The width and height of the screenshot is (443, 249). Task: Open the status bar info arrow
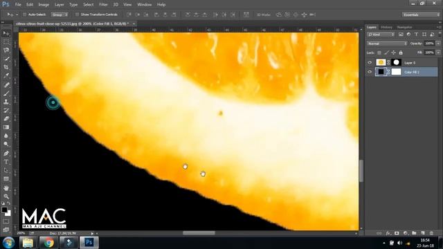[x=92, y=234]
